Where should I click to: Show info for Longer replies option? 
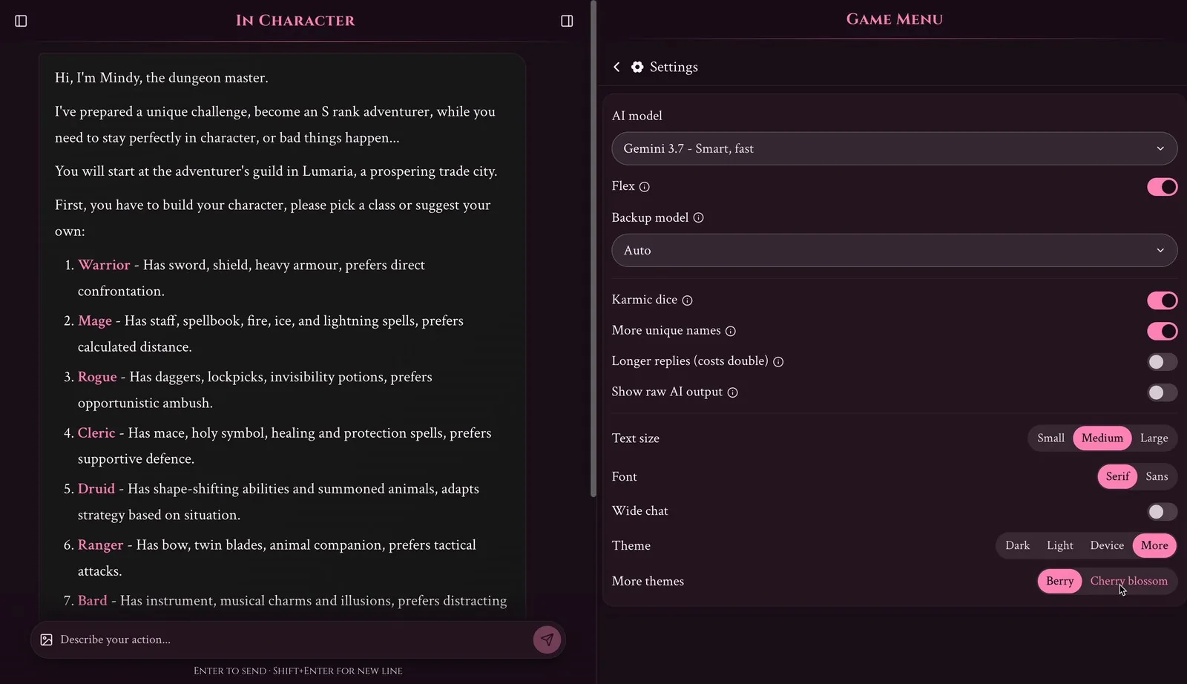(778, 362)
